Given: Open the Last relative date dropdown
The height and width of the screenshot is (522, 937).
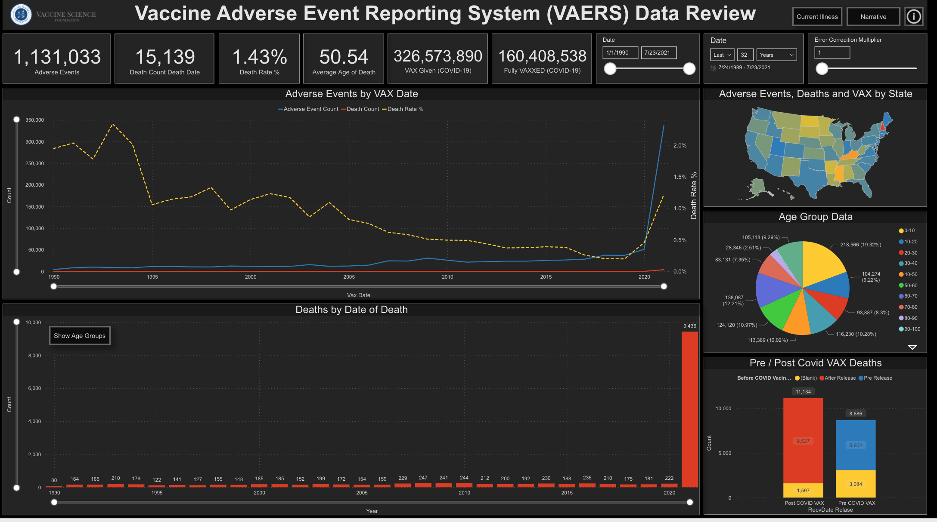Looking at the screenshot, I should (x=722, y=55).
